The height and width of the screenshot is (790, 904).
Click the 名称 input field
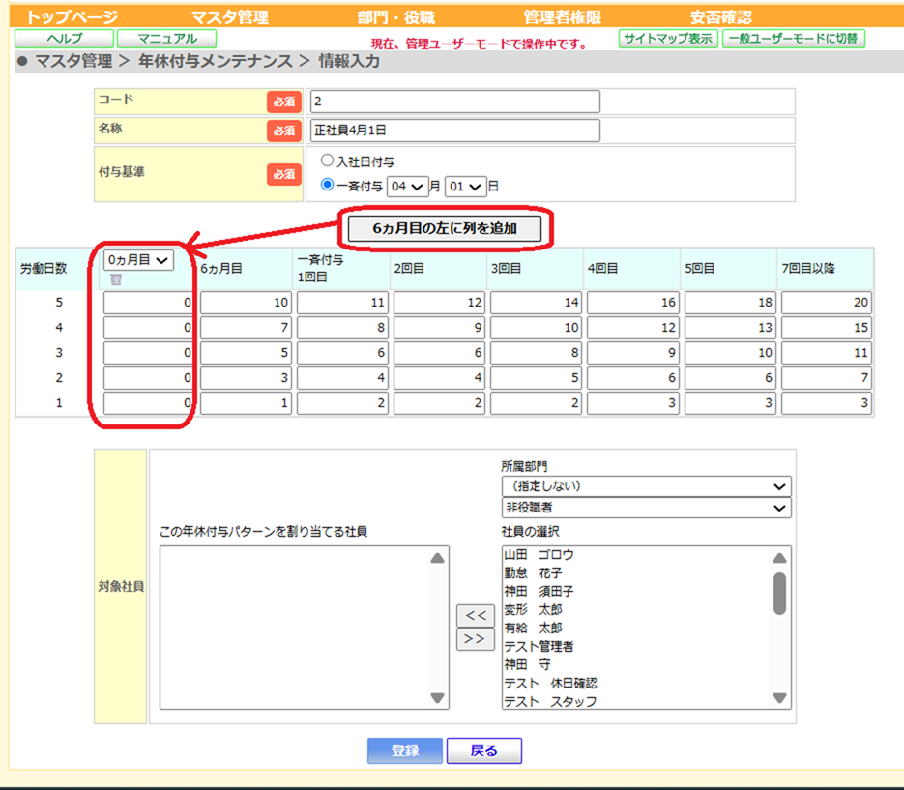[x=454, y=130]
